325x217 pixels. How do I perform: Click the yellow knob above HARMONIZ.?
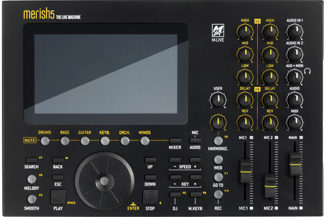coord(218,122)
